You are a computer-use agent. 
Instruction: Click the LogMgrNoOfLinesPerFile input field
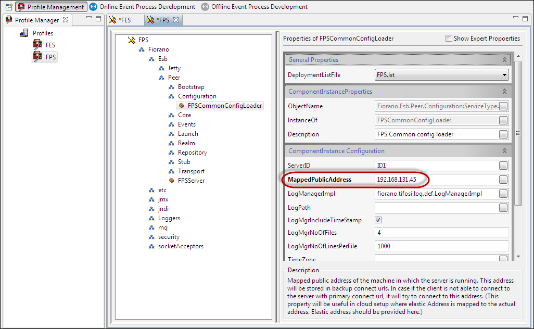coord(441,246)
